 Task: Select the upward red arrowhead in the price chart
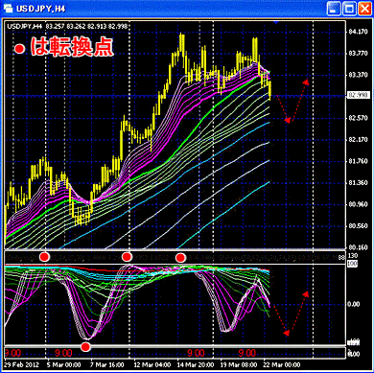coord(306,82)
